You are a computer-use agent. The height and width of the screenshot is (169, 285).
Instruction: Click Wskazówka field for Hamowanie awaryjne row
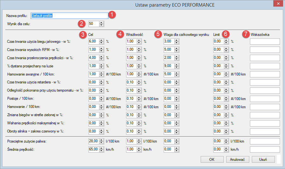tap(265, 74)
